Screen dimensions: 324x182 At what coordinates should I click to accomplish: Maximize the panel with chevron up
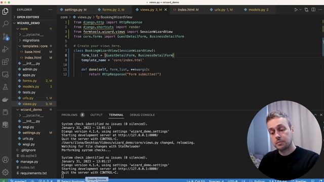315,115
